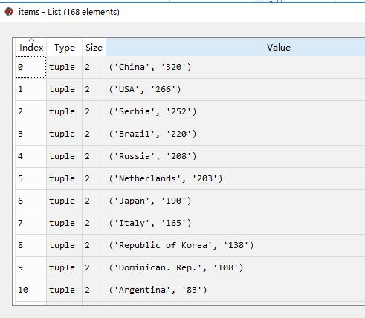
Task: Select the Republic of Korea value cell
Action: coord(236,245)
